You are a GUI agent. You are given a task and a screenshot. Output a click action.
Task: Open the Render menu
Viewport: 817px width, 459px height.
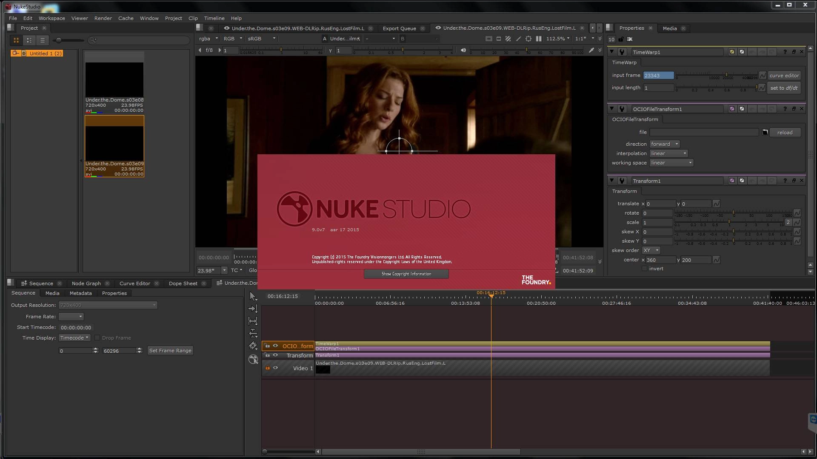point(103,18)
